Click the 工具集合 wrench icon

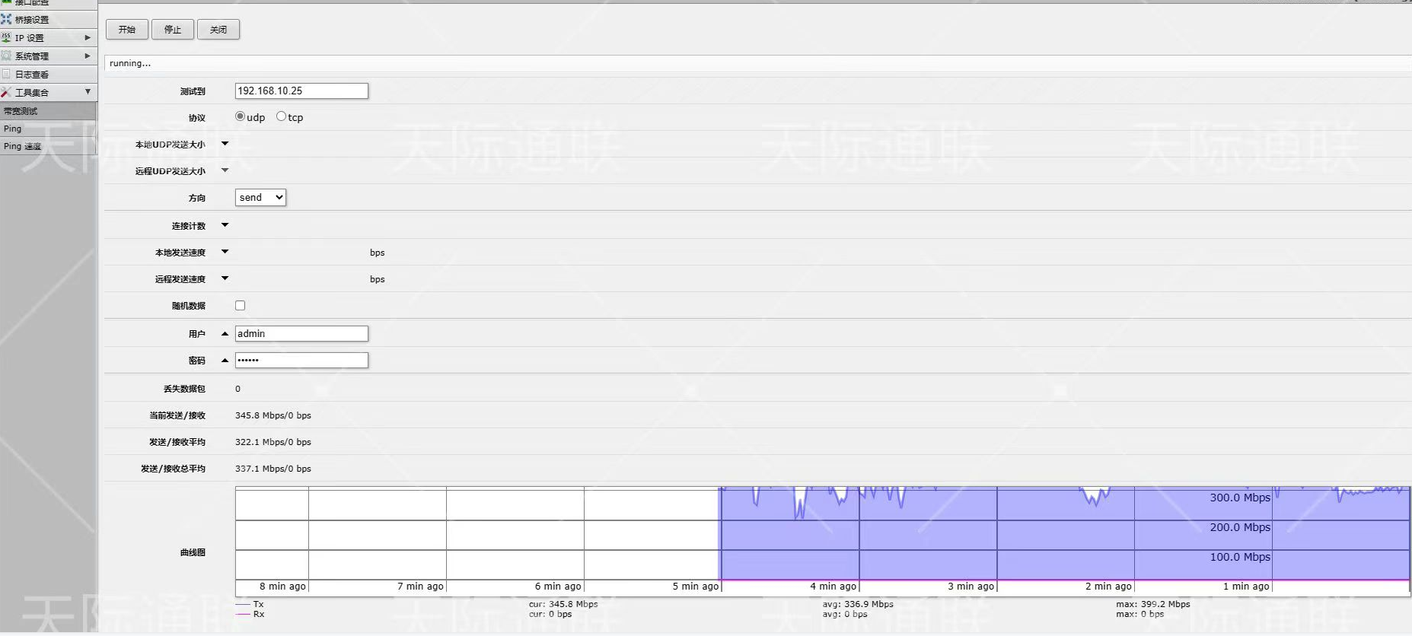point(6,92)
